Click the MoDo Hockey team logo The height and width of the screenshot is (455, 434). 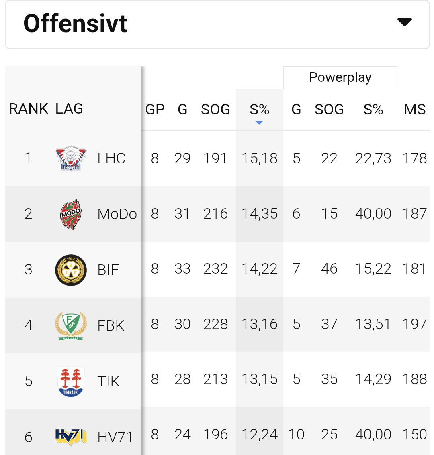[71, 214]
